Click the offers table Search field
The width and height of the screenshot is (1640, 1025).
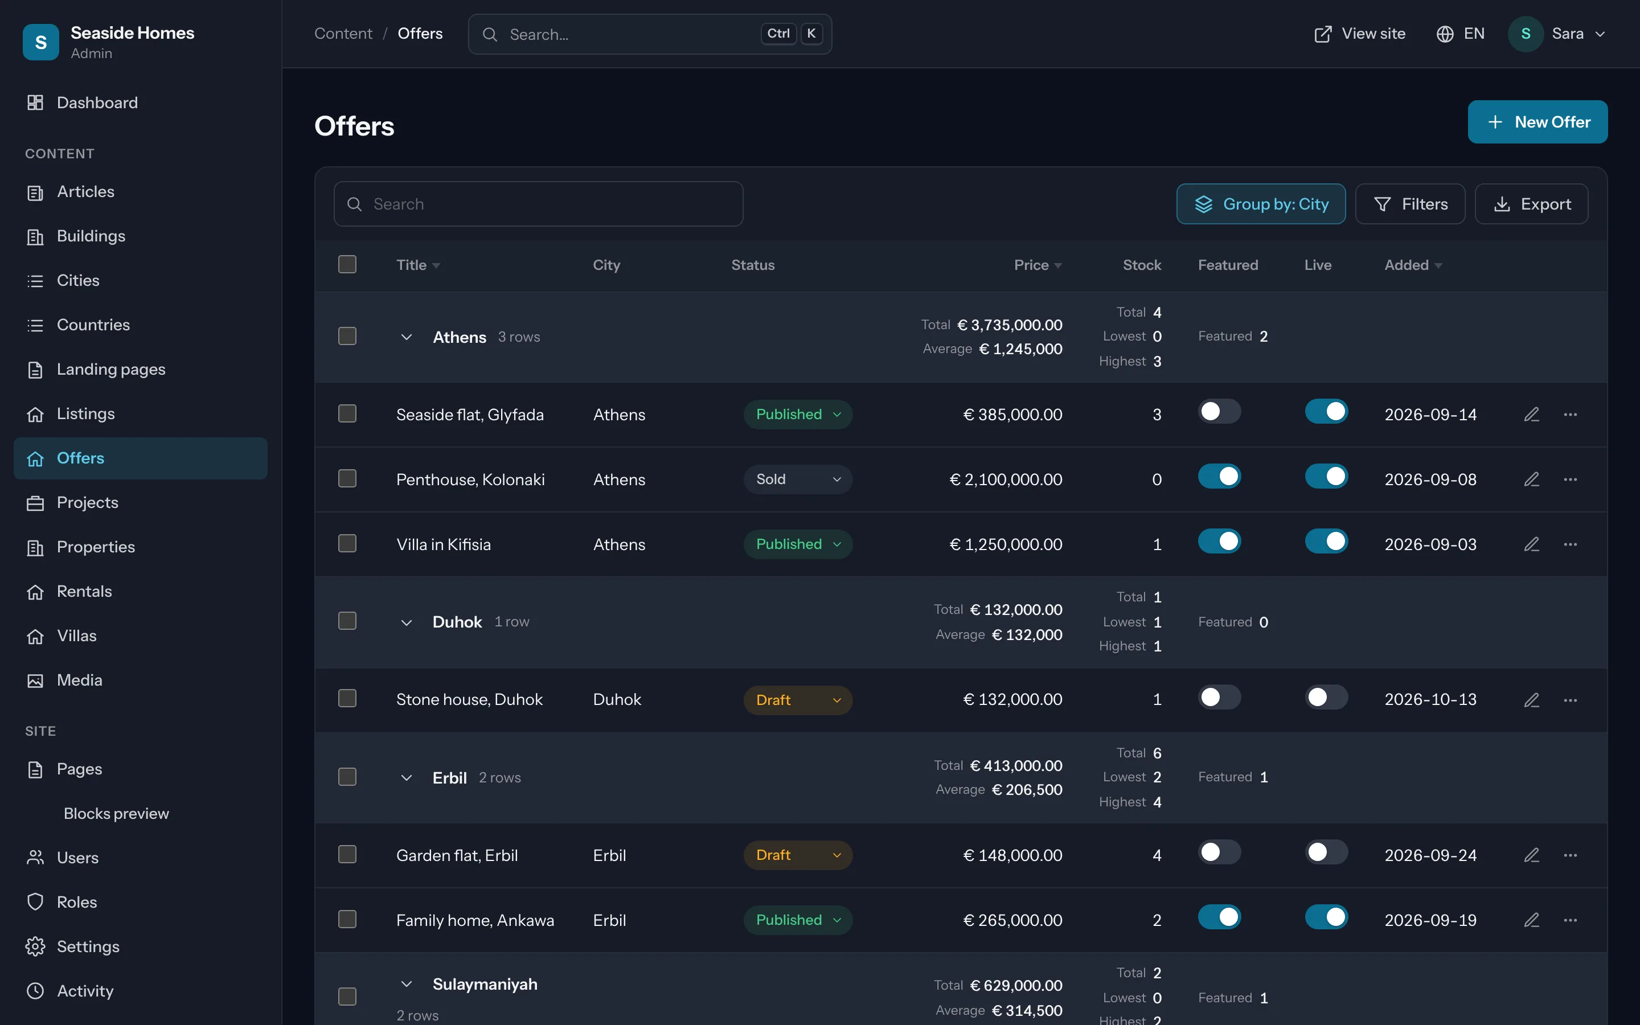coord(538,204)
